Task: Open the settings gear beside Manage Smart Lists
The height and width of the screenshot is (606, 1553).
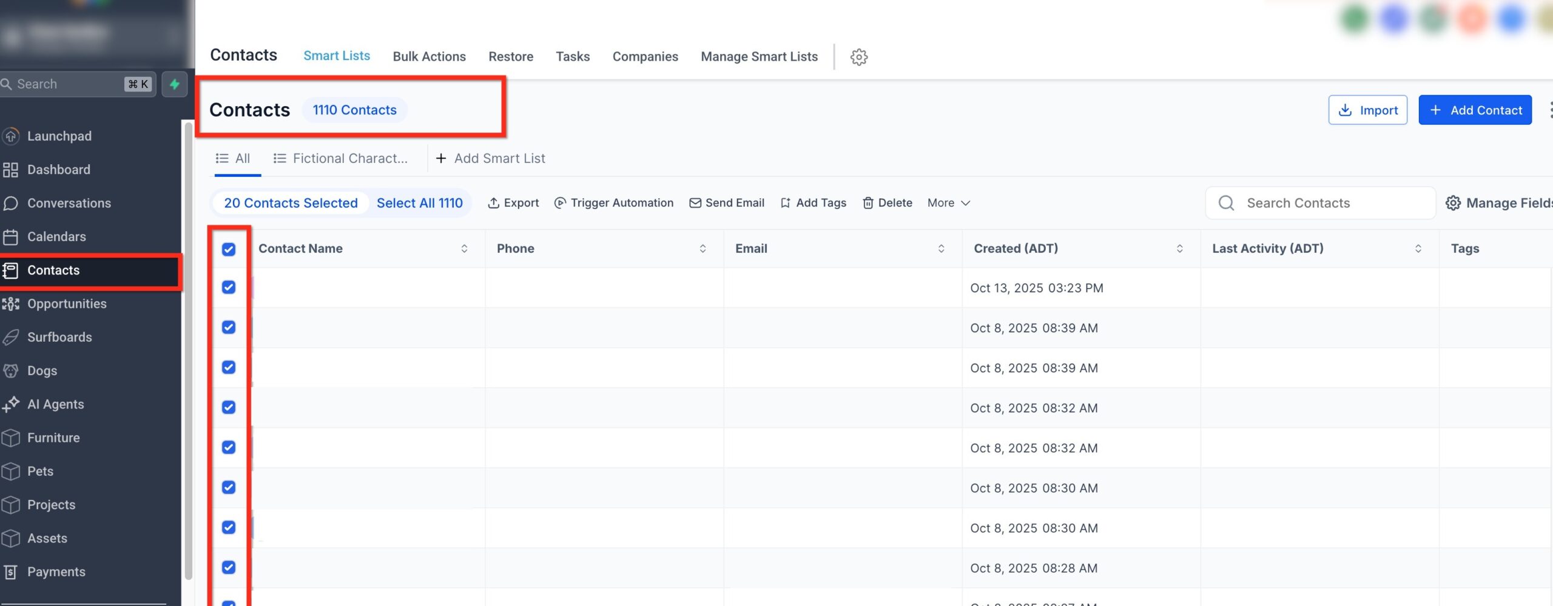Action: (x=859, y=56)
